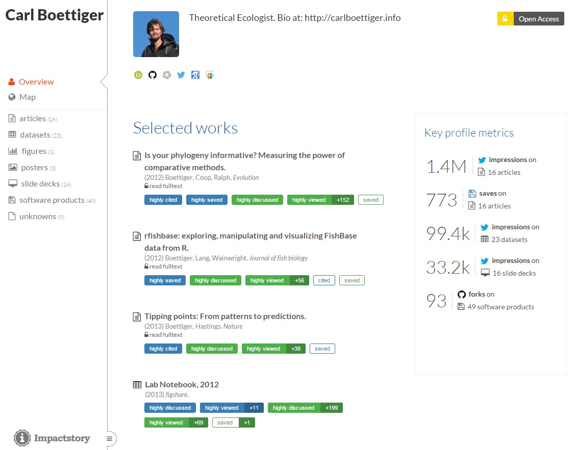Screen dimensions: 575x450
Task: Open the datasets (23) category
Action: click(35, 135)
